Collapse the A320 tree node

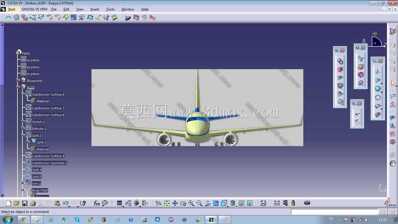(18, 87)
